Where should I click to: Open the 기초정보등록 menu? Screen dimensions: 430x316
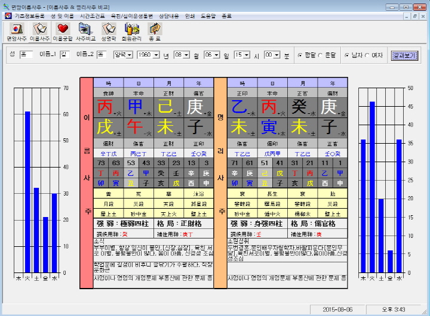(x=29, y=16)
